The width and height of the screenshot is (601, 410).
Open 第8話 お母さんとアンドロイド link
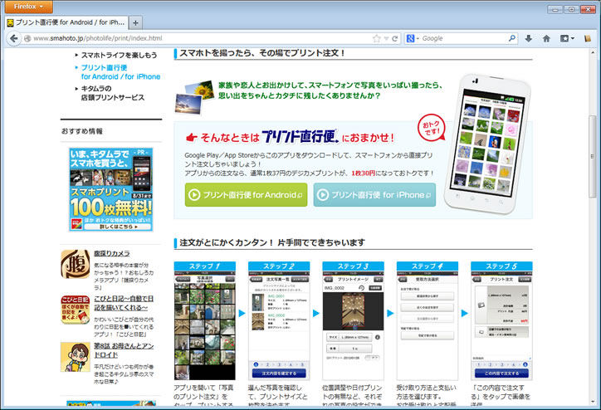coord(124,350)
